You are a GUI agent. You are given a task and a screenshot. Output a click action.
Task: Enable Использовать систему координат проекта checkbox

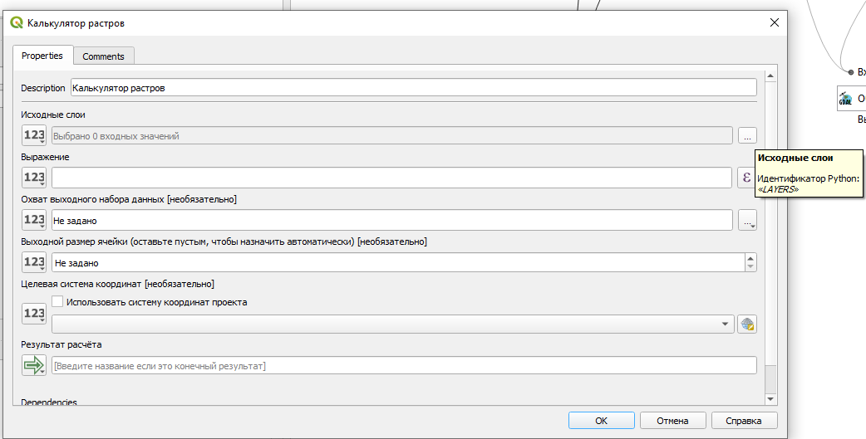click(x=57, y=302)
